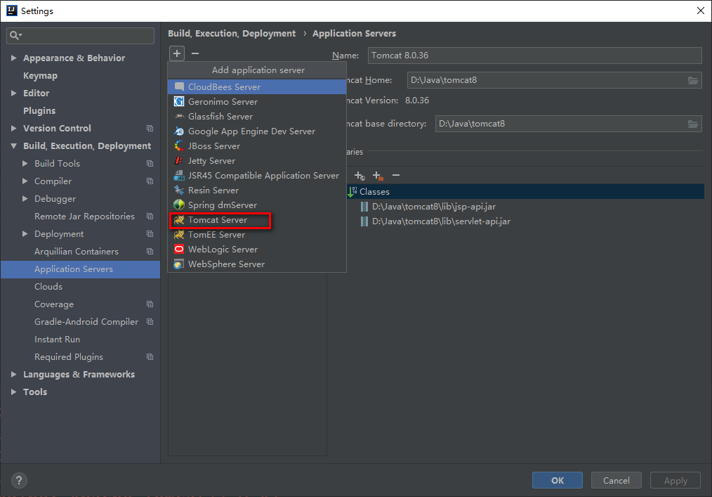Click the search magnifier icon
Screen dimensions: 712x497
tap(15, 35)
